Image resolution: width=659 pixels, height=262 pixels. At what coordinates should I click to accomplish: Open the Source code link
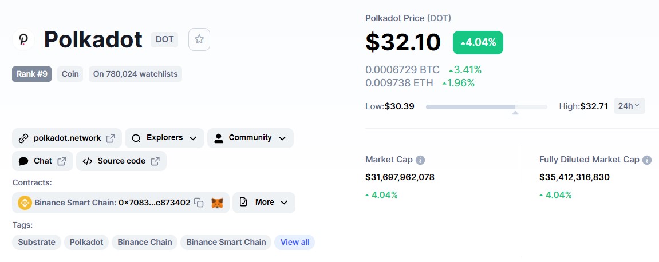(121, 161)
